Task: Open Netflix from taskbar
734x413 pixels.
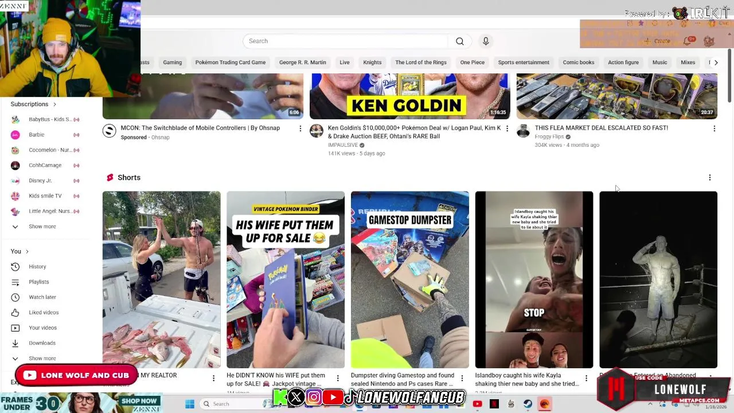Action: [494, 404]
